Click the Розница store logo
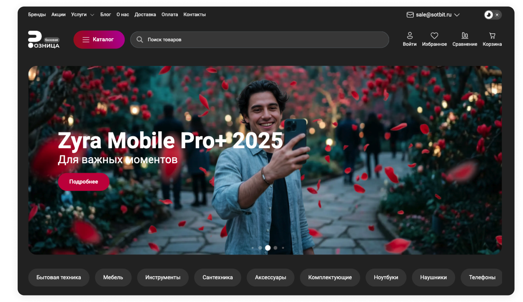Viewport: 523px width, 302px height. pos(44,40)
